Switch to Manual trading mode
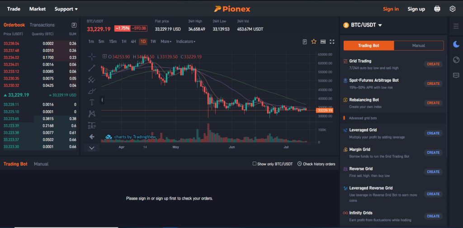This screenshot has width=463, height=228. [418, 46]
